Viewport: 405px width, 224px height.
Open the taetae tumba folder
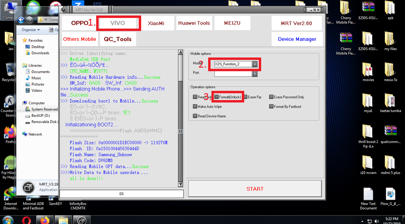[390, 103]
